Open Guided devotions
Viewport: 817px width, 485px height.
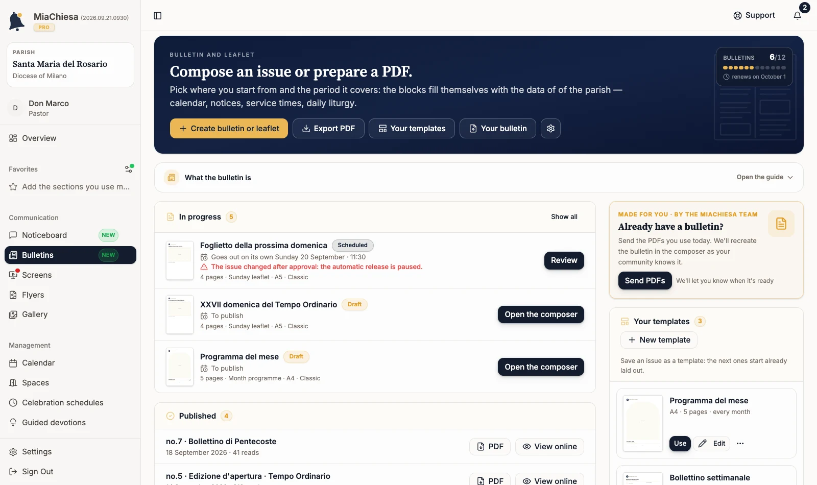point(70,423)
